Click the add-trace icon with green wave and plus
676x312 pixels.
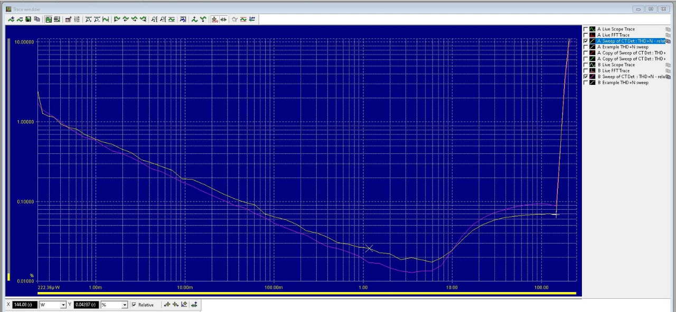[11, 19]
